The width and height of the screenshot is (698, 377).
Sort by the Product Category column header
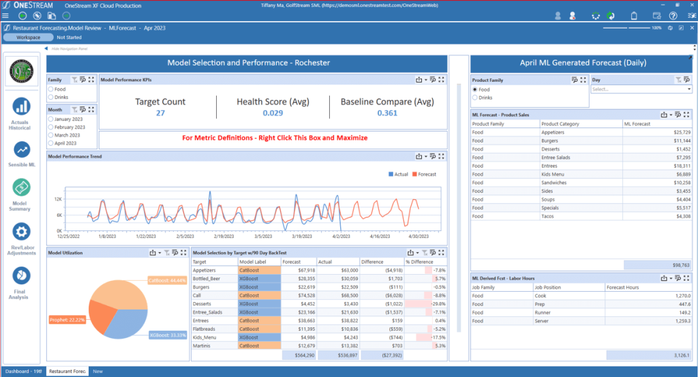581,124
